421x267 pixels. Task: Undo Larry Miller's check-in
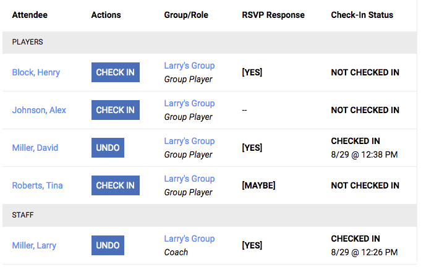[108, 245]
